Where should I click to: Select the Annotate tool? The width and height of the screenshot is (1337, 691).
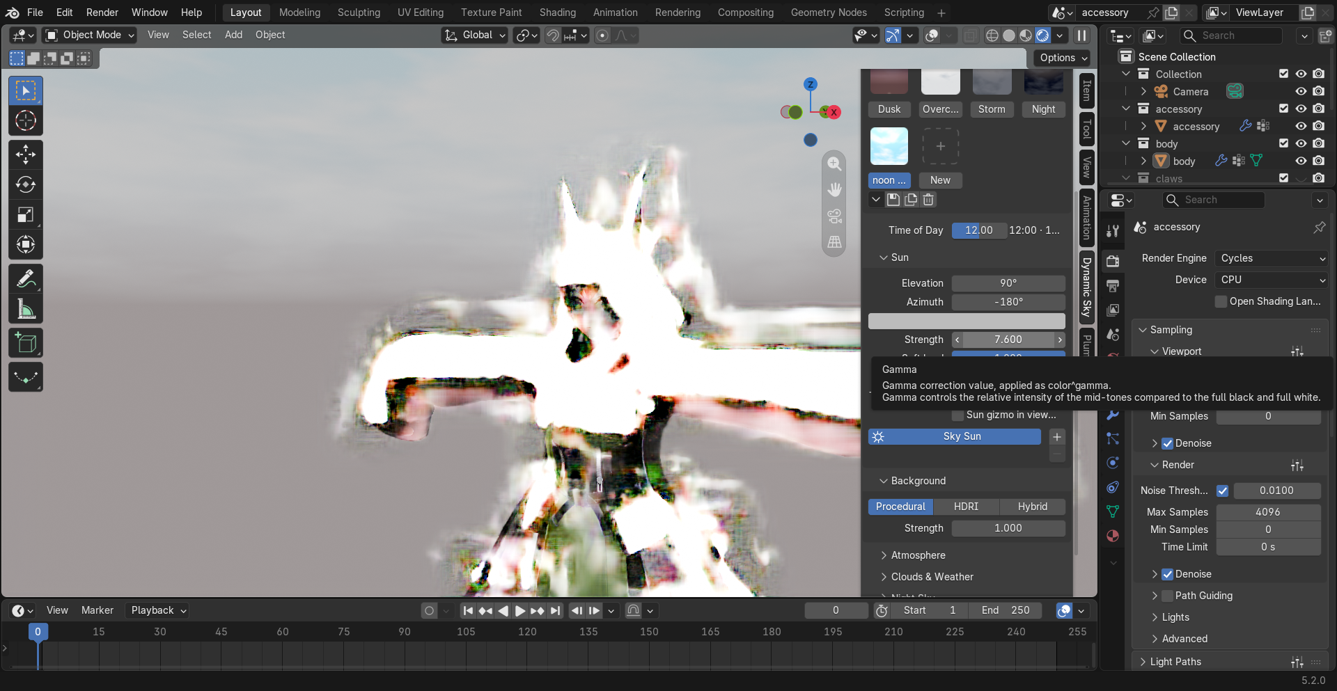[26, 279]
